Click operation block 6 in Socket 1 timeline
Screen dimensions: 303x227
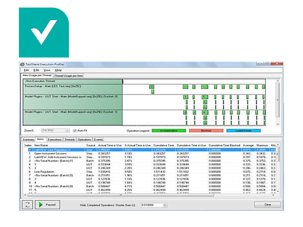(205, 112)
